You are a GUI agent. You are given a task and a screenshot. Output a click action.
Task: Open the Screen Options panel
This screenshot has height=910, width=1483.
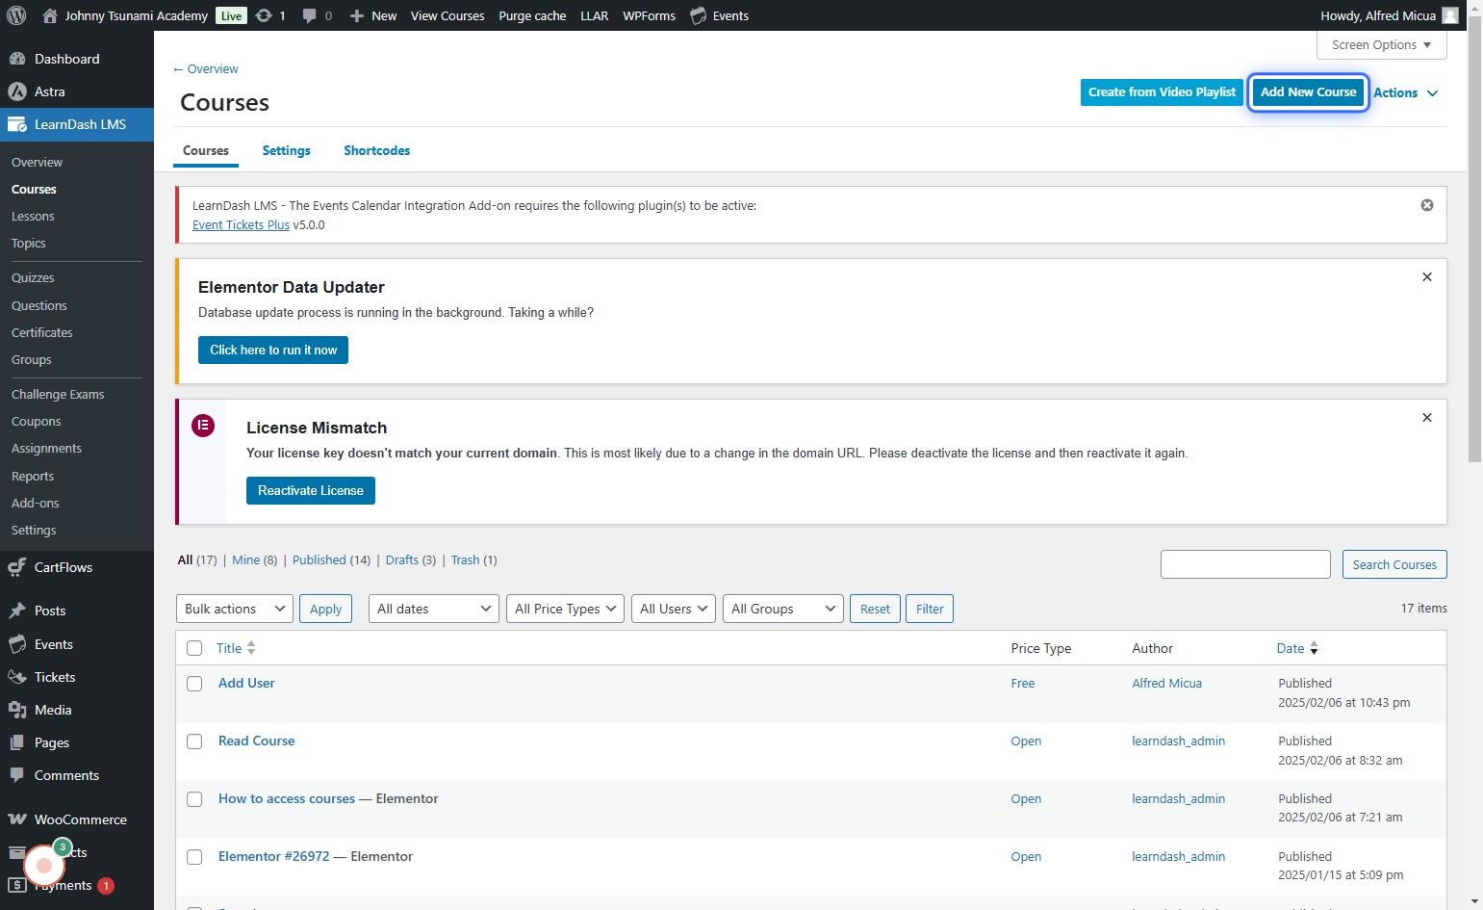pos(1380,45)
